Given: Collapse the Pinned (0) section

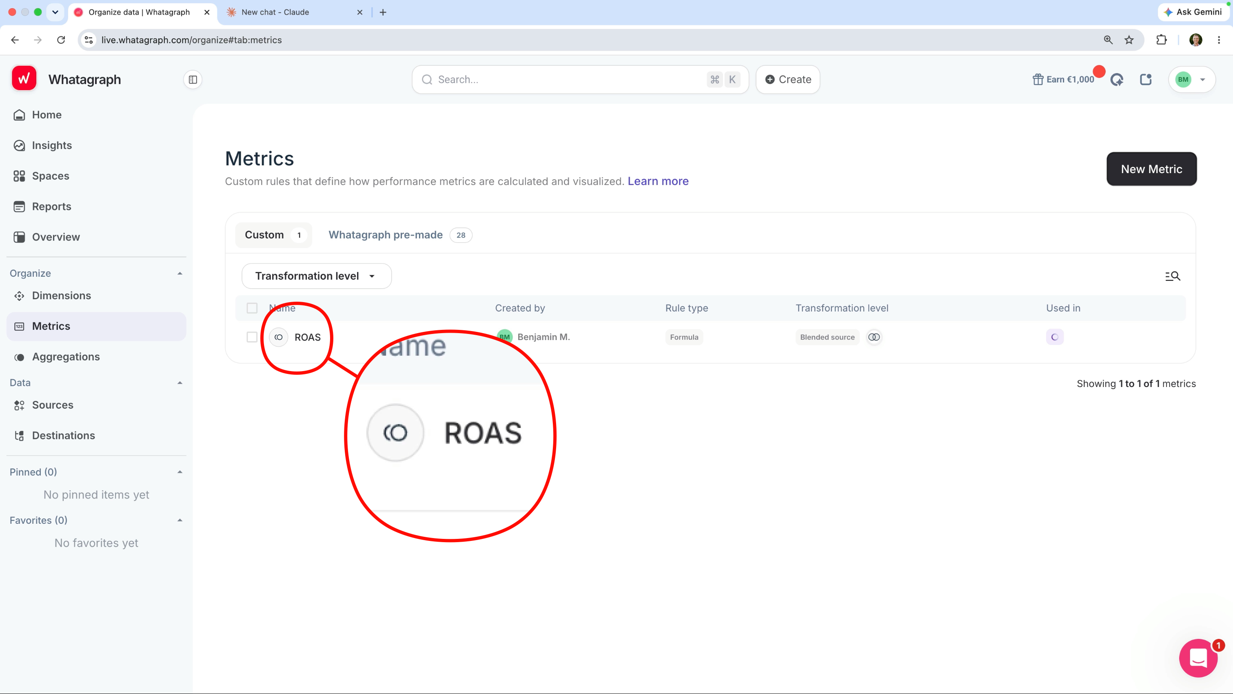Looking at the screenshot, I should point(180,472).
